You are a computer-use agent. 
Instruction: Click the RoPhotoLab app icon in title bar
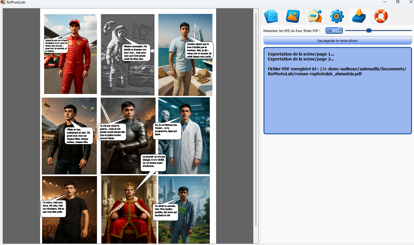click(3, 2)
